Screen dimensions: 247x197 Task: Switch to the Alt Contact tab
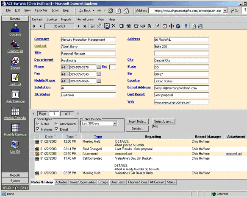click(x=157, y=182)
